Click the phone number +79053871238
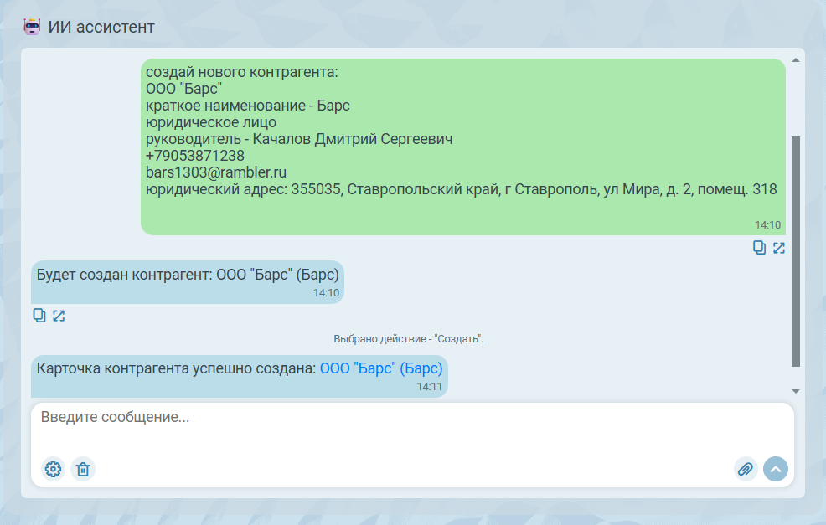Viewport: 826px width, 525px height. coord(194,156)
